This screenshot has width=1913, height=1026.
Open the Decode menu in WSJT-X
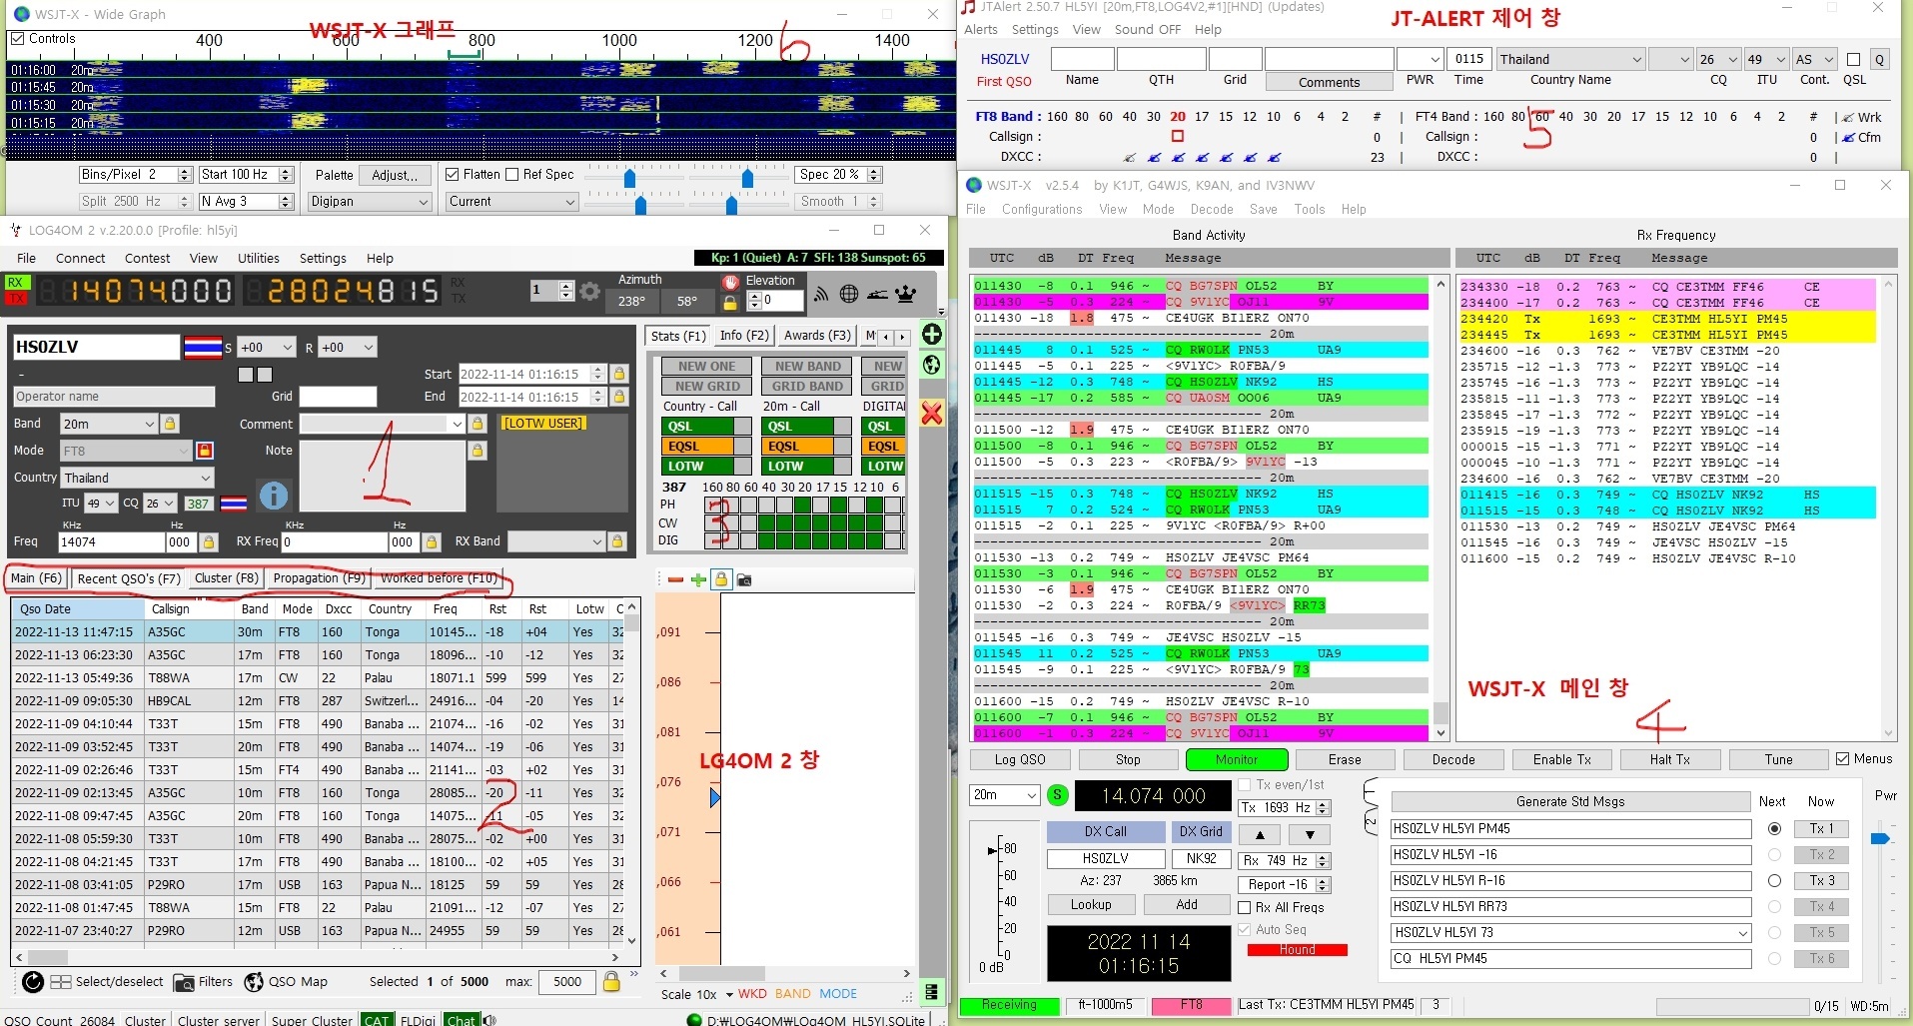[1211, 210]
